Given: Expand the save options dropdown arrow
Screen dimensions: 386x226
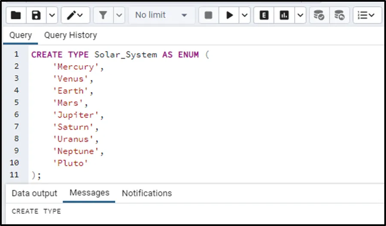Looking at the screenshot, I should click(x=52, y=15).
